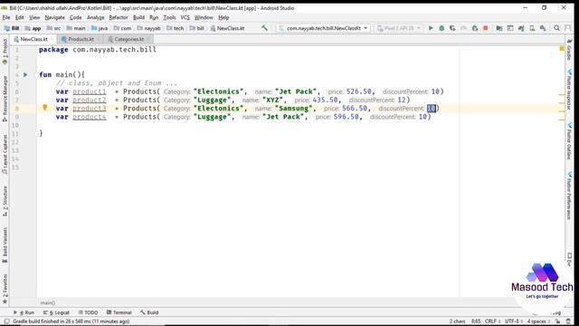Image resolution: width=579 pixels, height=326 pixels.
Task: Click Attach Debugger to process icon
Action: pos(475,28)
